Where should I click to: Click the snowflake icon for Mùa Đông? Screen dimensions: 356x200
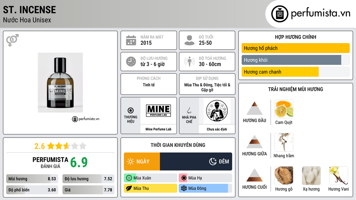tap(184, 188)
